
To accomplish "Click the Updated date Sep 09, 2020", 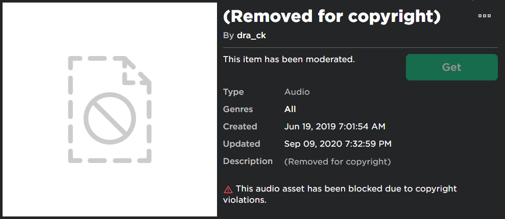I will point(338,144).
